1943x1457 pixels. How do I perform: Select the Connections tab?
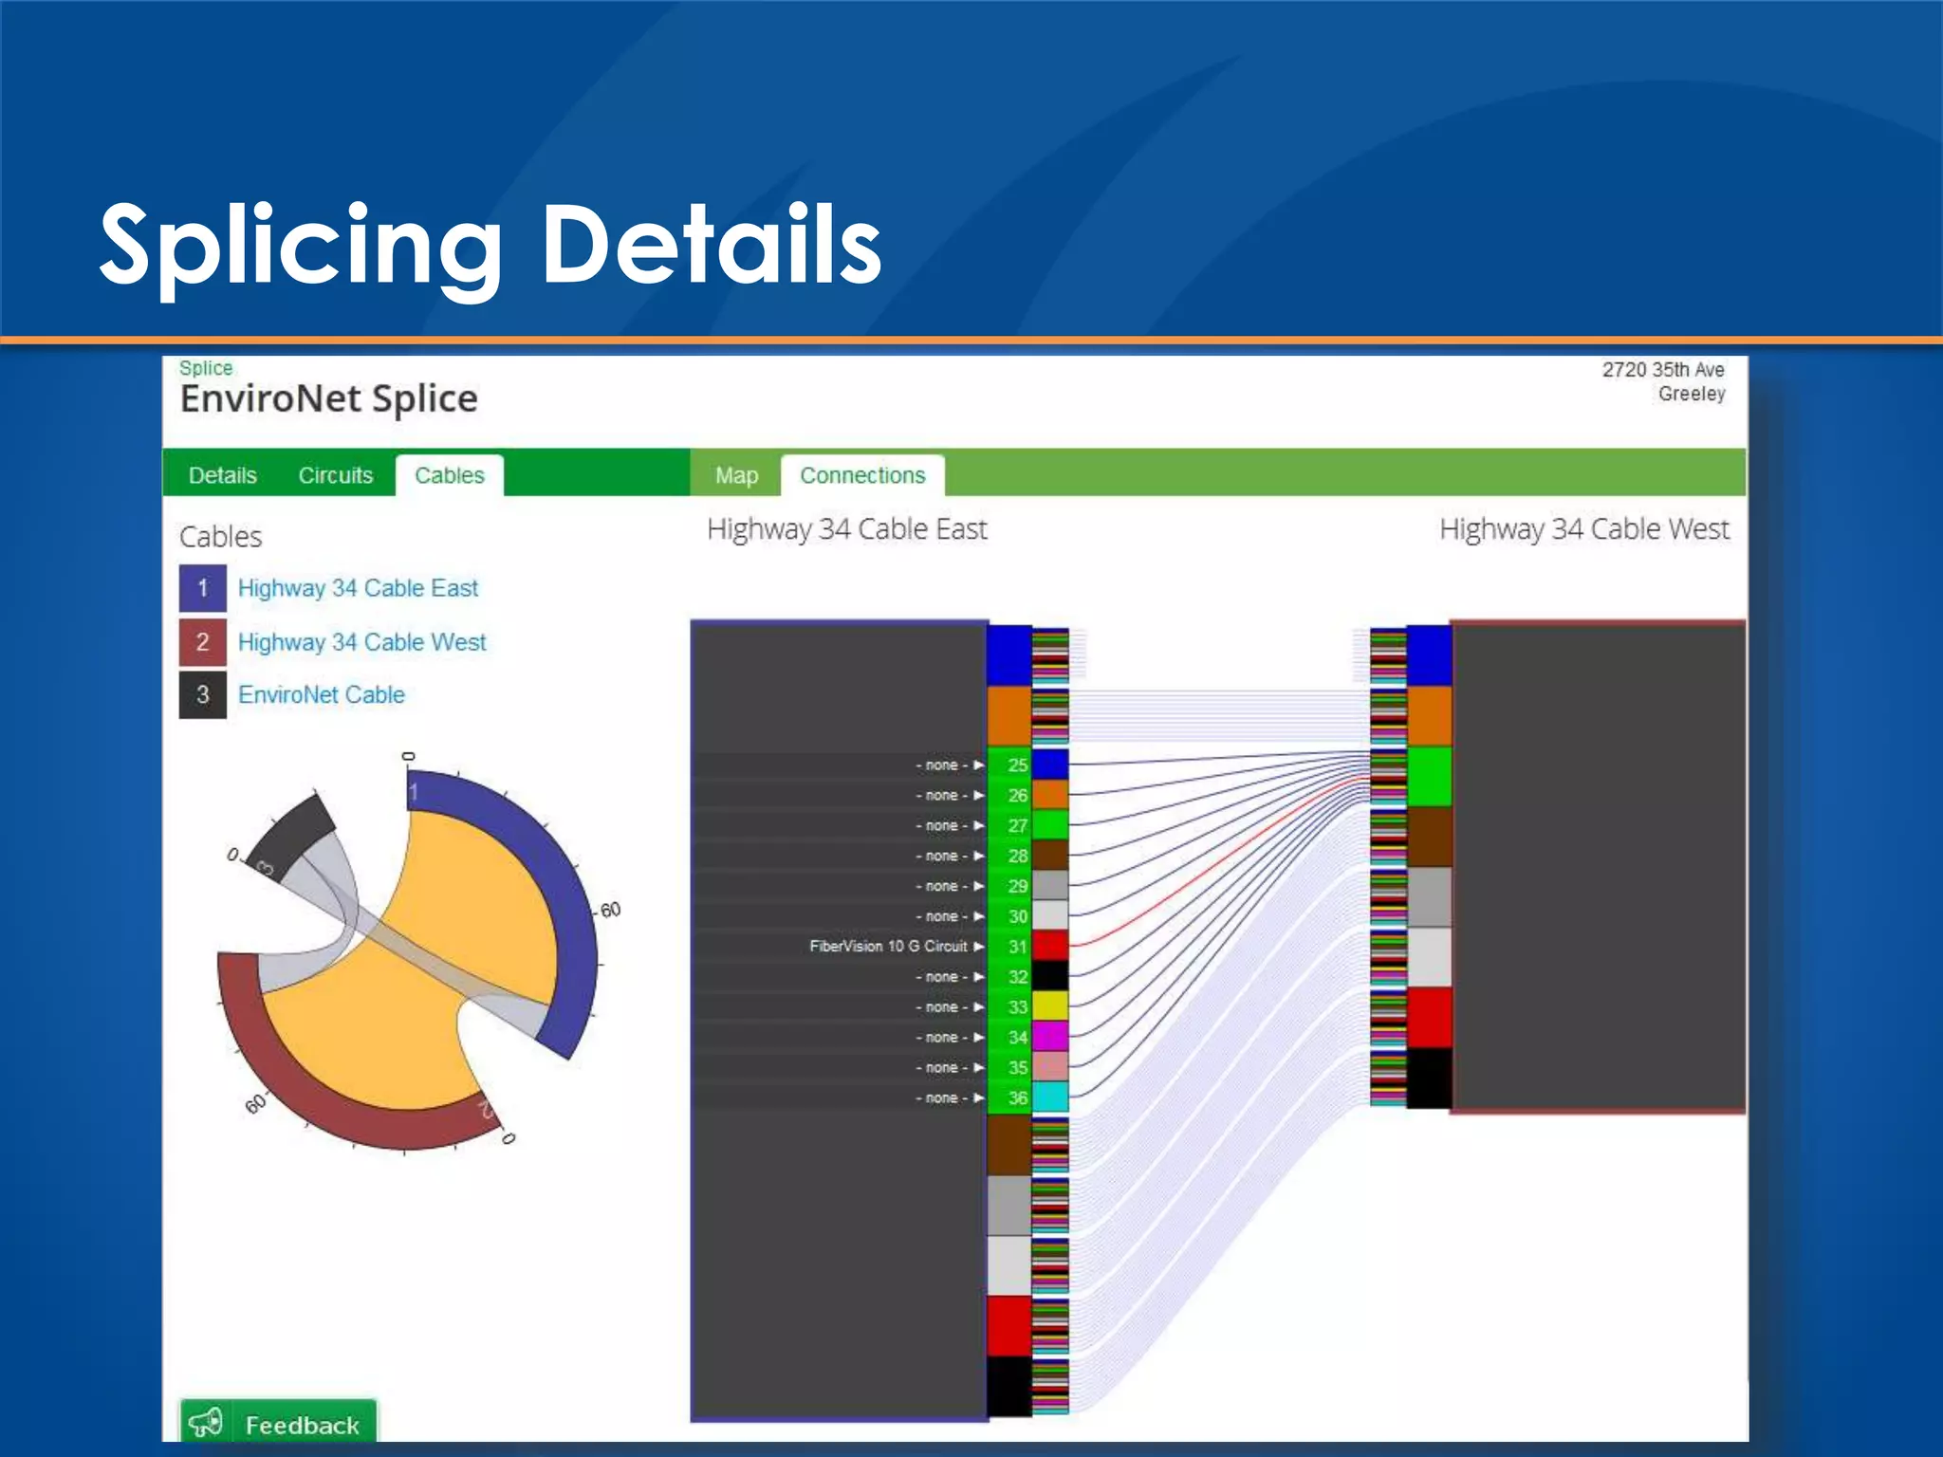[x=861, y=475]
